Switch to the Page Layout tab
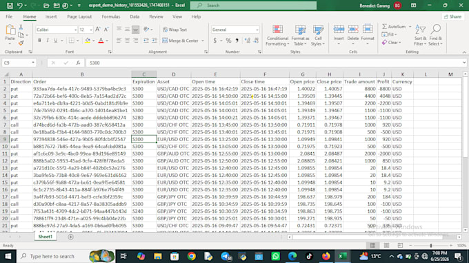Image resolution: width=469 pixels, height=263 pixels. (x=79, y=17)
